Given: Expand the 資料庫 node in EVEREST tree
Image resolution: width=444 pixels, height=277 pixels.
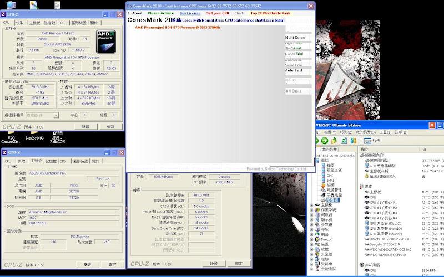Looking at the screenshot, I should (x=312, y=264).
